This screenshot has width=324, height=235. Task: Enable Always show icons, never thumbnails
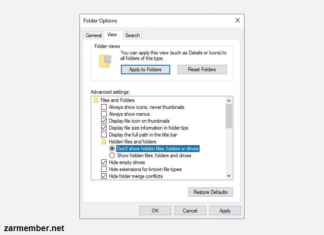point(104,107)
